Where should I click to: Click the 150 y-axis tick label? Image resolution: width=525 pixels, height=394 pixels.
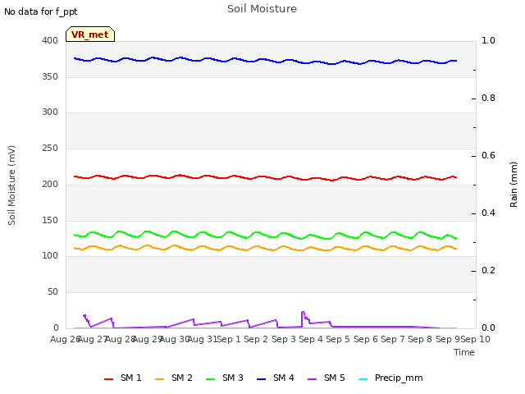pyautogui.click(x=50, y=221)
